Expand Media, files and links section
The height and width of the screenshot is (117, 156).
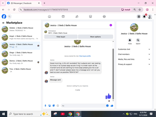[134, 59]
